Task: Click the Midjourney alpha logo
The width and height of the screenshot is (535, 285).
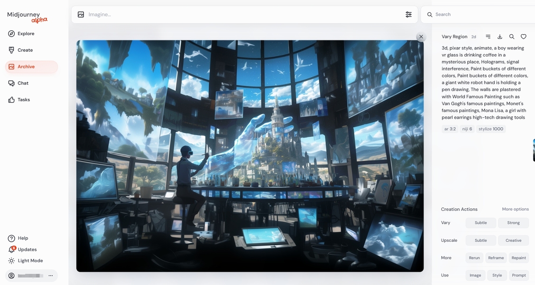Action: 28,17
